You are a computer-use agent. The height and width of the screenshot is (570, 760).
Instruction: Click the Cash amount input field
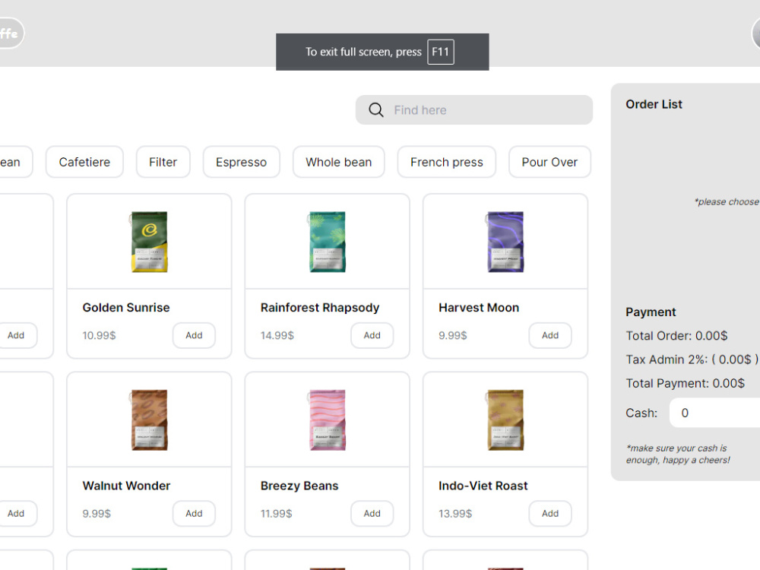coord(715,413)
